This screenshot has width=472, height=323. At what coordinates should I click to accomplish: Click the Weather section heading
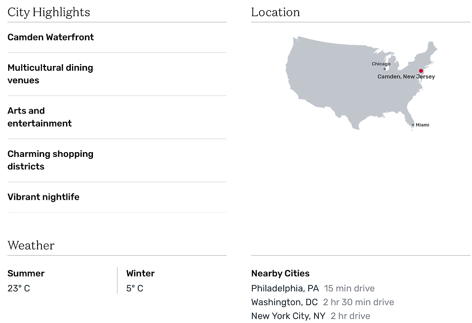31,245
